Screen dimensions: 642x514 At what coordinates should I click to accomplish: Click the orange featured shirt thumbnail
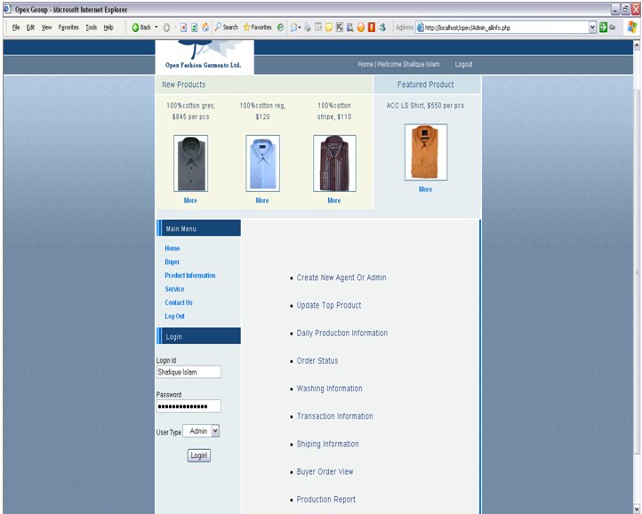coord(425,152)
